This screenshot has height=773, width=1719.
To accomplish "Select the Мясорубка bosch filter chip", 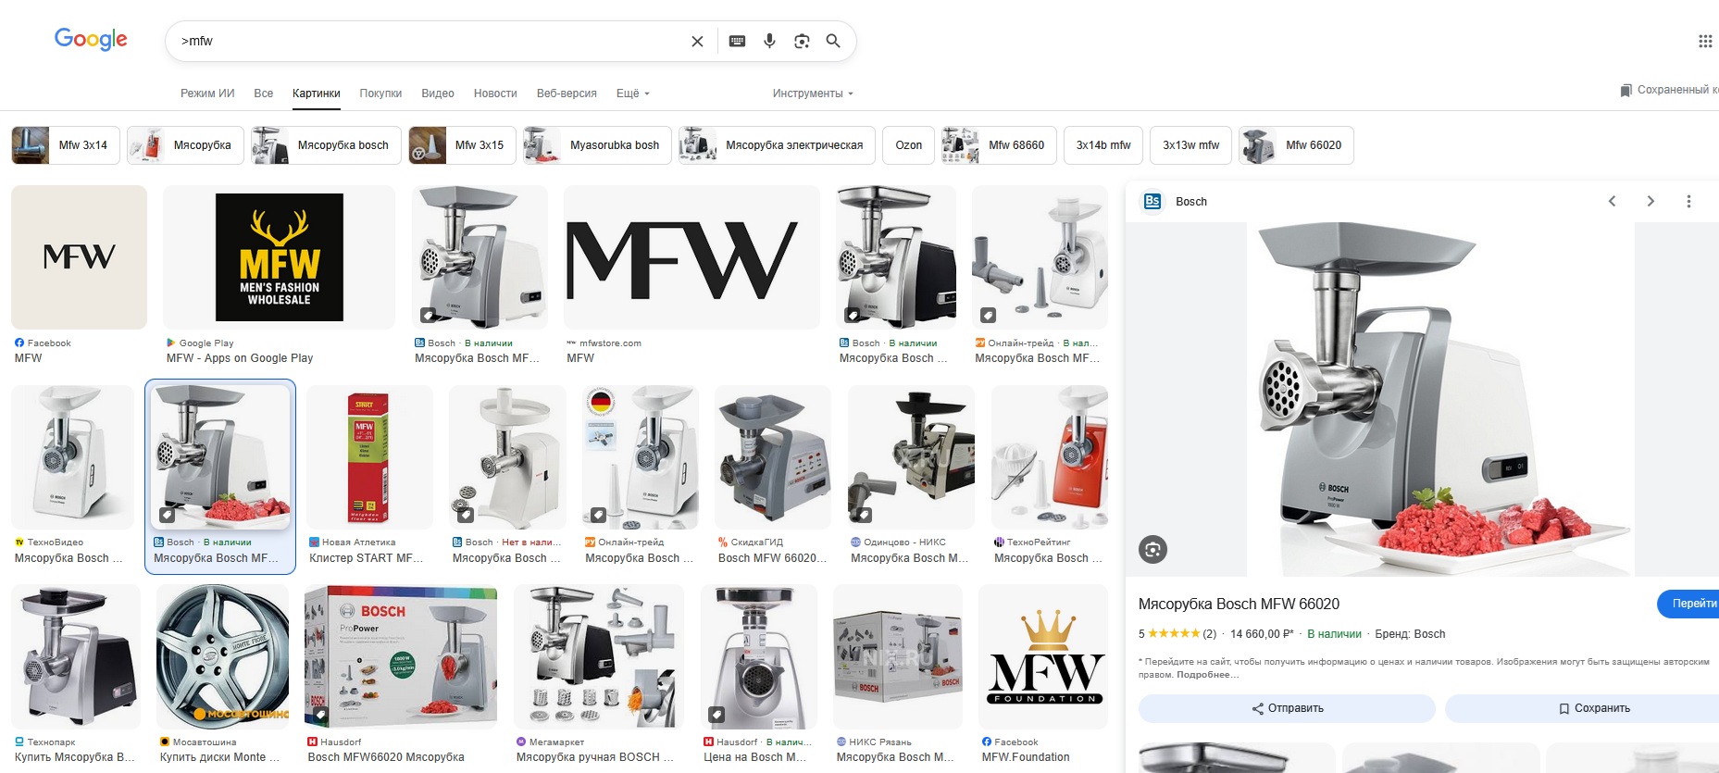I will (326, 145).
